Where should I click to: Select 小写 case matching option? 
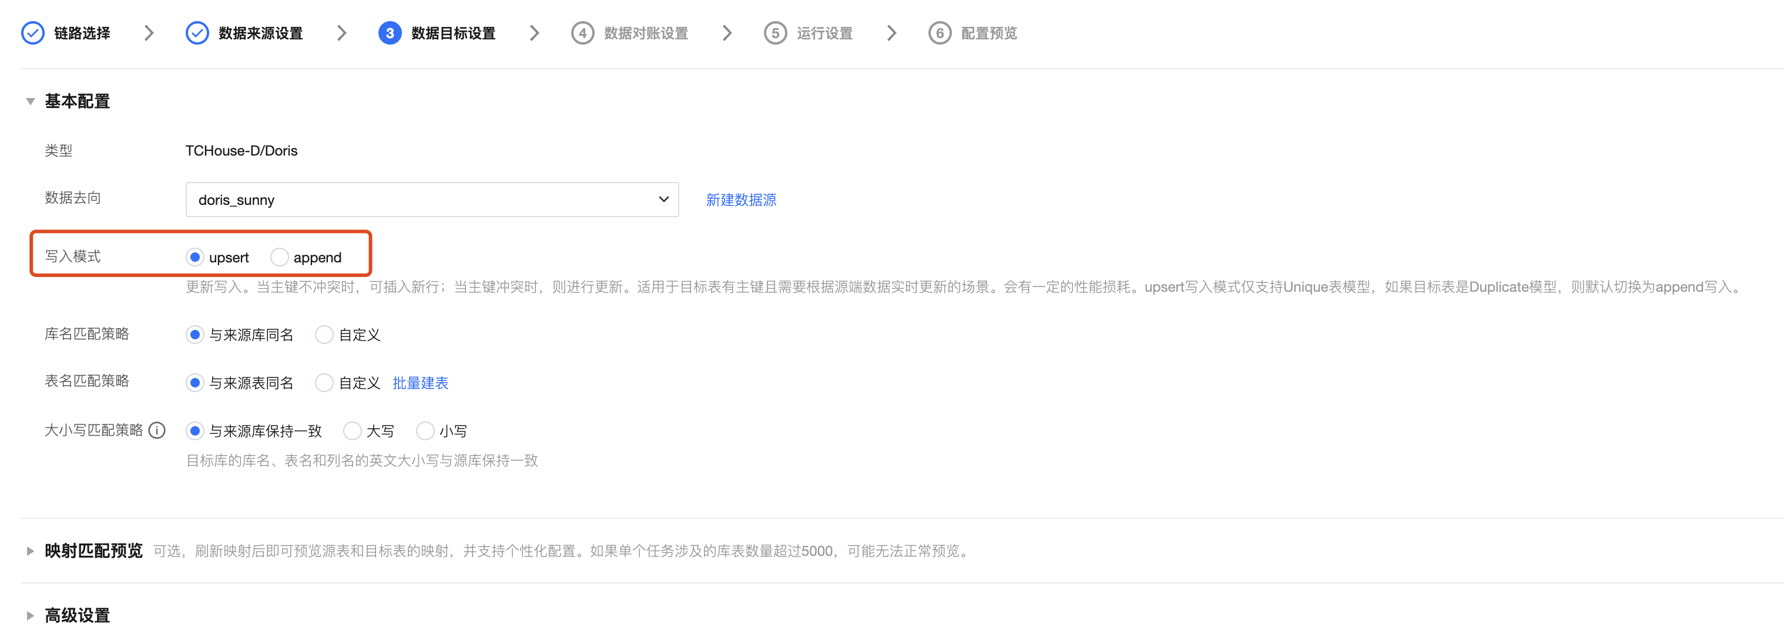[425, 431]
